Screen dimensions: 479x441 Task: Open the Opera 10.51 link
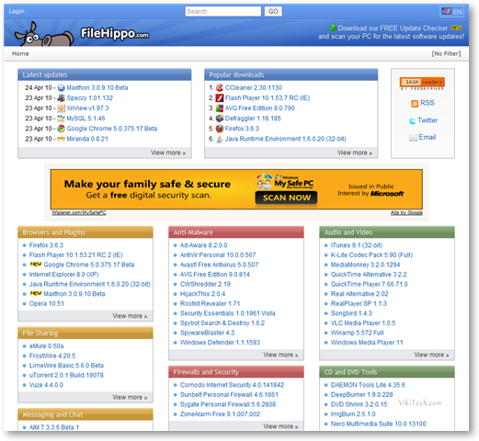pyautogui.click(x=47, y=303)
